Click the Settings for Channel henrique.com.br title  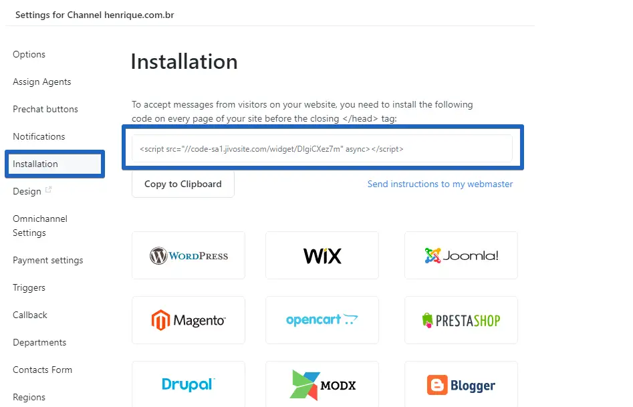pos(94,15)
